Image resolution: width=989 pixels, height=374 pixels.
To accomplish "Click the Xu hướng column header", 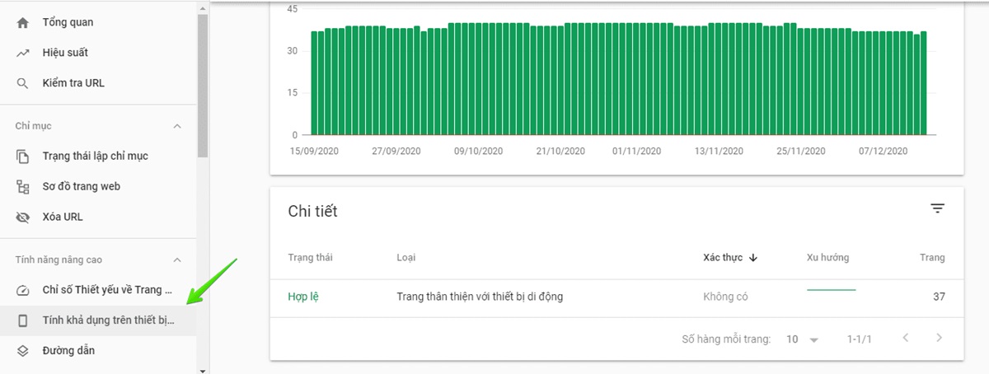I will [x=827, y=258].
